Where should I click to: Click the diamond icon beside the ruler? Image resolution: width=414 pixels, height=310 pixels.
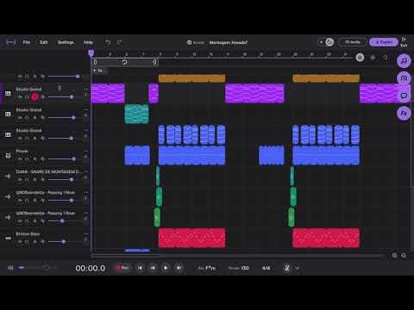[x=373, y=58]
